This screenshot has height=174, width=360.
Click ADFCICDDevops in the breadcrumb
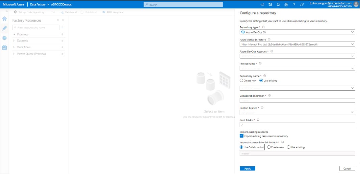tap(61, 4)
